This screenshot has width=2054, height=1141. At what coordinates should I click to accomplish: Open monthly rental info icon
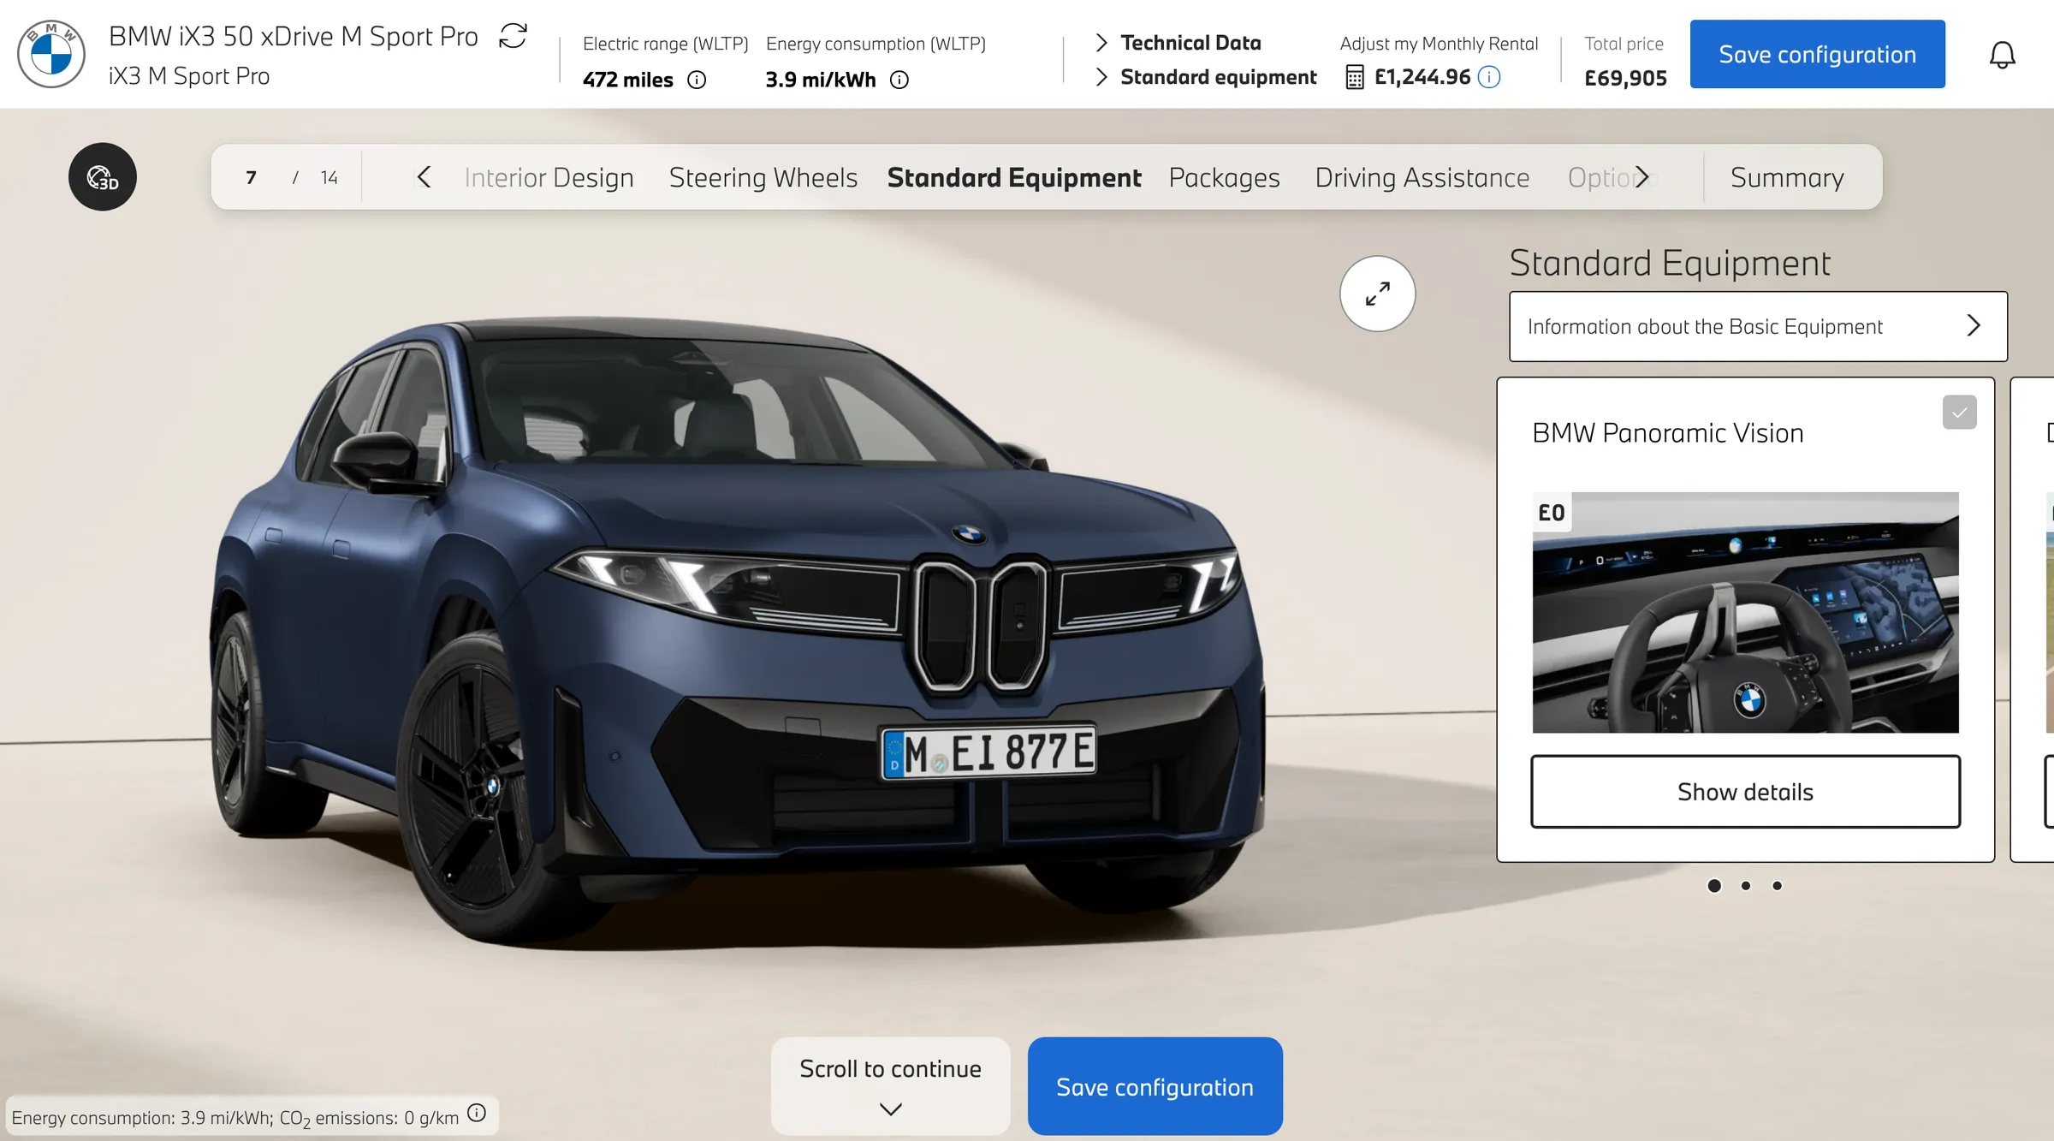click(1489, 77)
